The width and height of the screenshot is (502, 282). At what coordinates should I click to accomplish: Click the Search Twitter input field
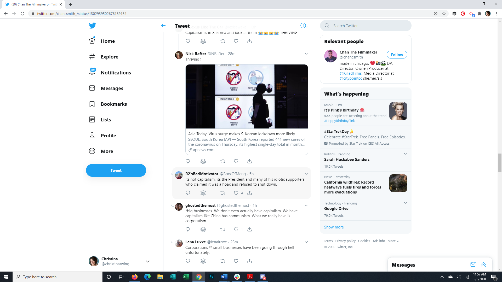click(369, 26)
